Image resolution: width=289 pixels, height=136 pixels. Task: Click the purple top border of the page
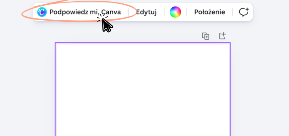coord(143,43)
